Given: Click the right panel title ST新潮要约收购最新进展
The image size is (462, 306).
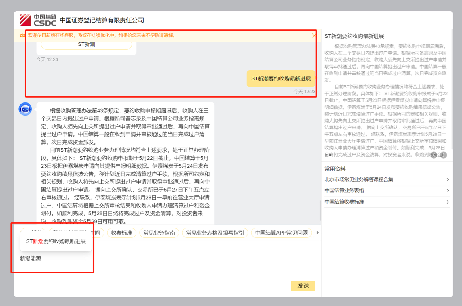Looking at the screenshot, I should [354, 36].
